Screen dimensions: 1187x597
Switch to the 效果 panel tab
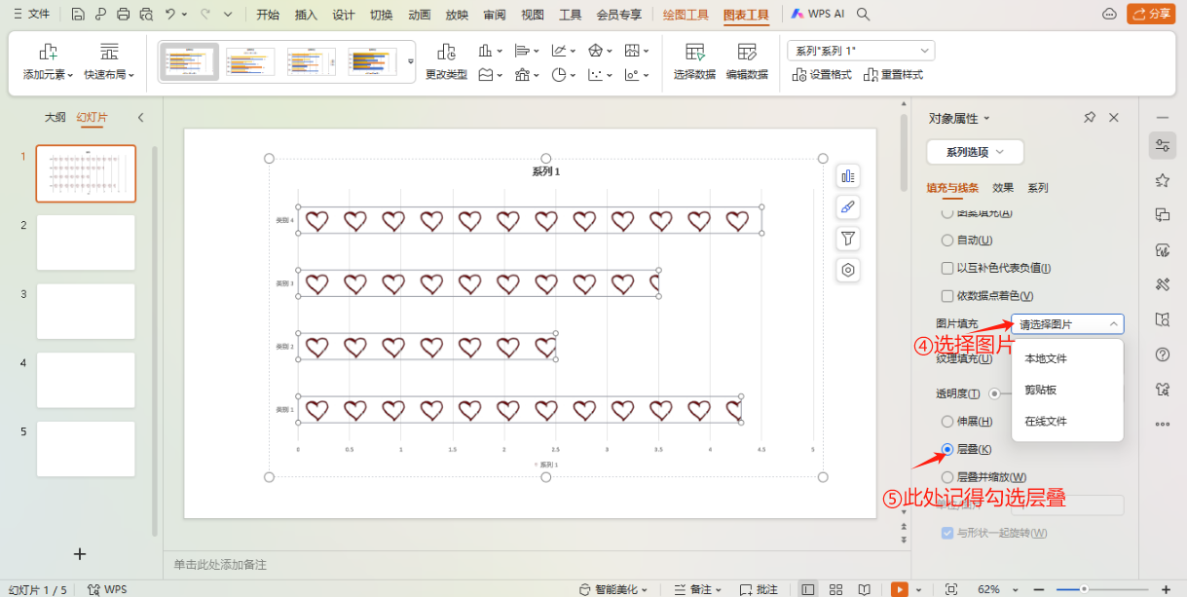(1002, 187)
